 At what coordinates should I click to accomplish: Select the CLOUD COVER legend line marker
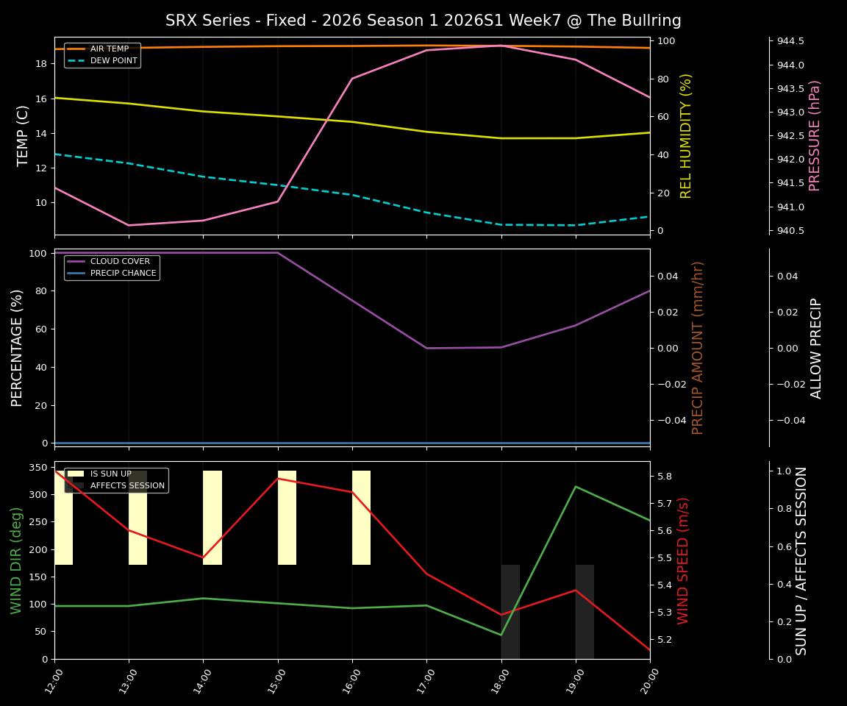pos(77,261)
